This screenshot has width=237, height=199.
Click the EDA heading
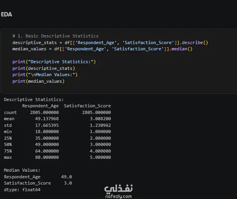(x=7, y=14)
